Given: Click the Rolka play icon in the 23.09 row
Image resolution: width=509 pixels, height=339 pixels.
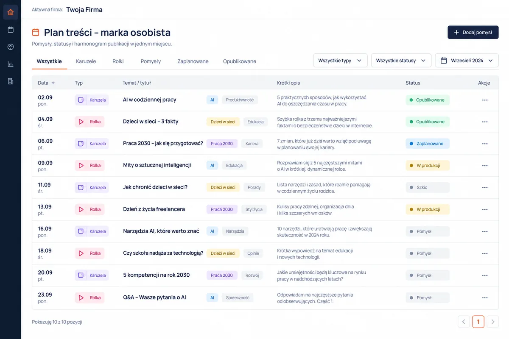Looking at the screenshot, I should [x=81, y=297].
